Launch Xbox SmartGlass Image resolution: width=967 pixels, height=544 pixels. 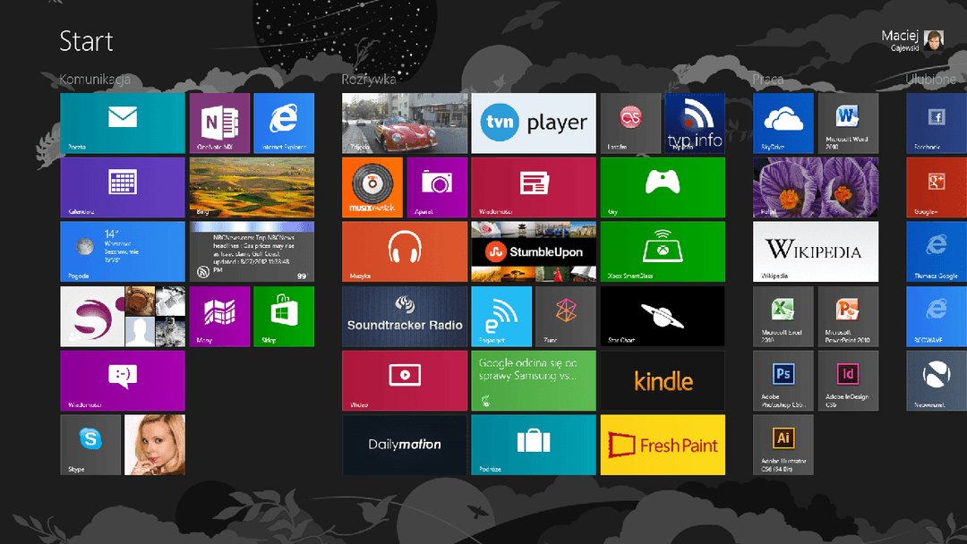coord(663,251)
